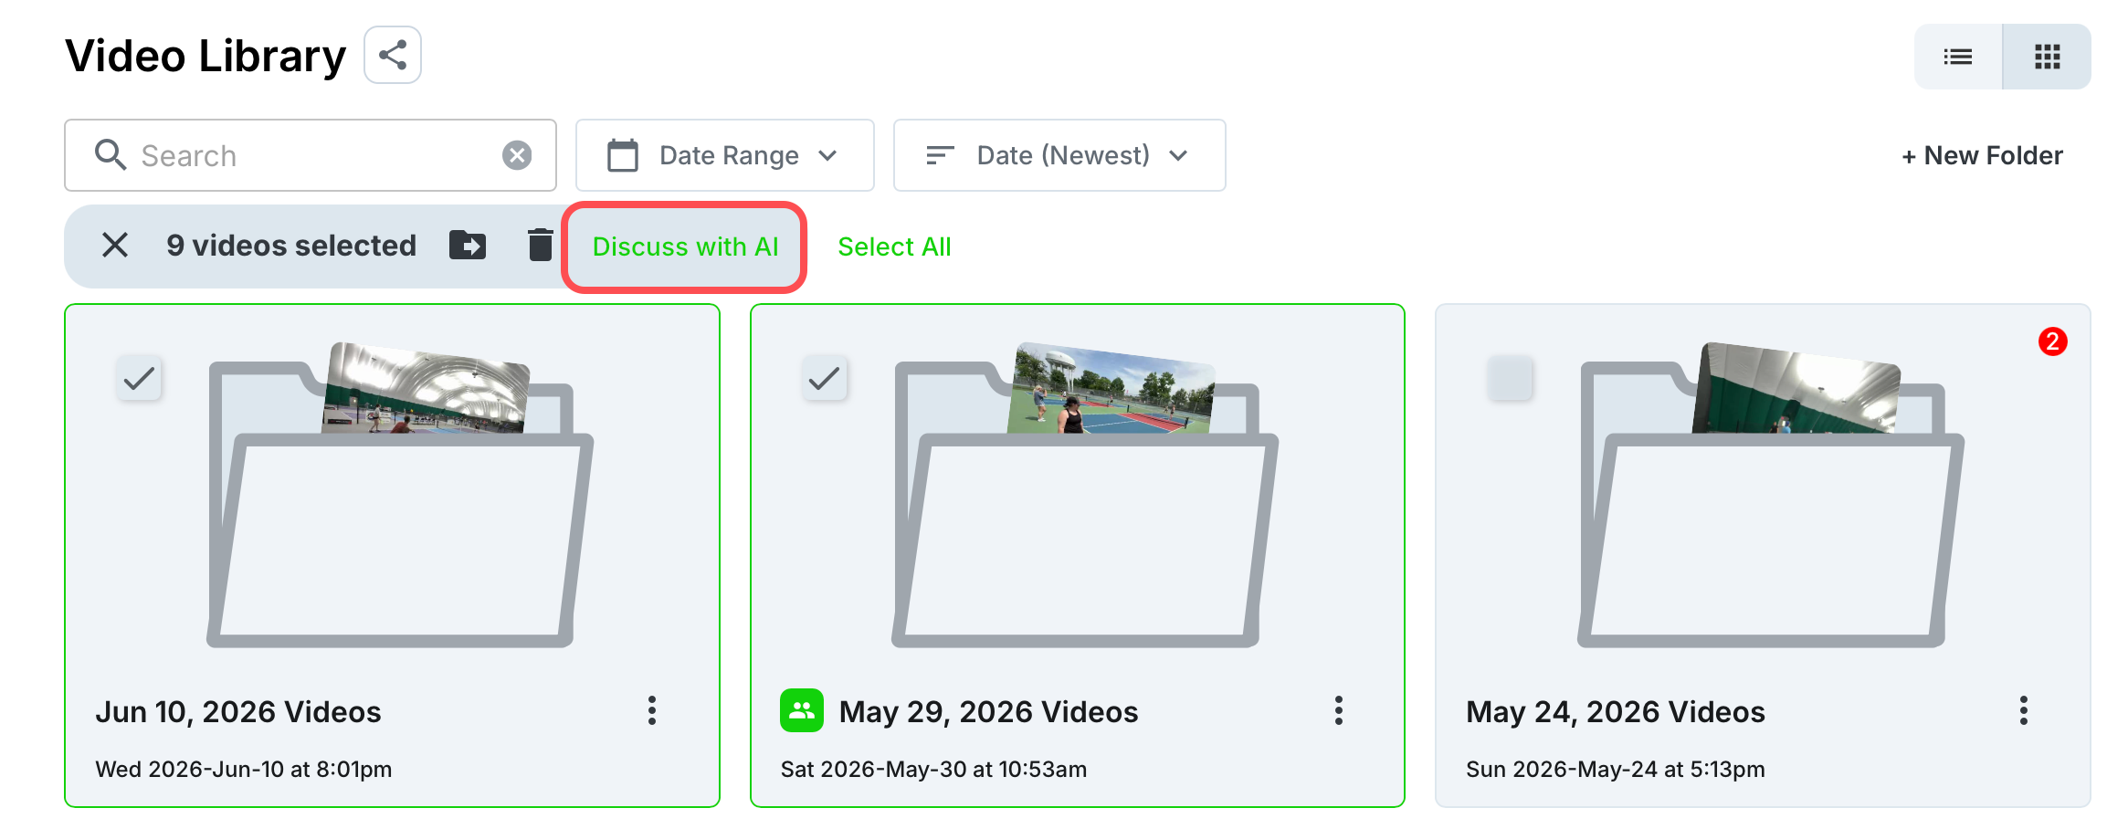Check the May 24, 2026 Videos folder checkbox
2128x829 pixels.
point(1510,378)
